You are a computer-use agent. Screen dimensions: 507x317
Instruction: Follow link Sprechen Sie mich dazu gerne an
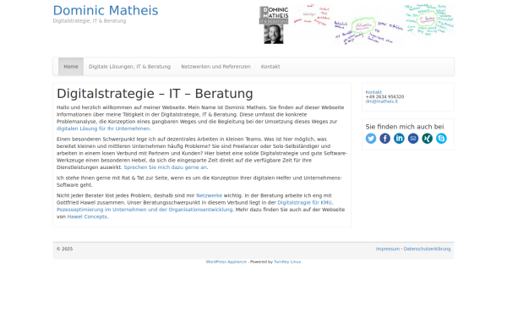click(166, 167)
